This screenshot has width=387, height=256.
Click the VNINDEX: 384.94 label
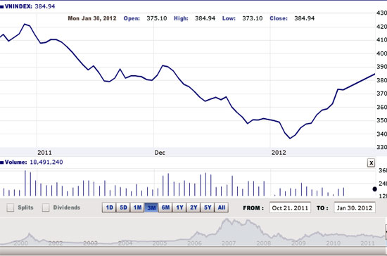[30, 6]
